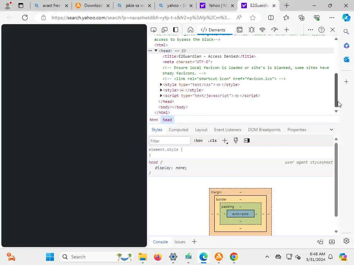Select the body element in DOM tree
The height and width of the screenshot is (265, 354).
[x=173, y=107]
